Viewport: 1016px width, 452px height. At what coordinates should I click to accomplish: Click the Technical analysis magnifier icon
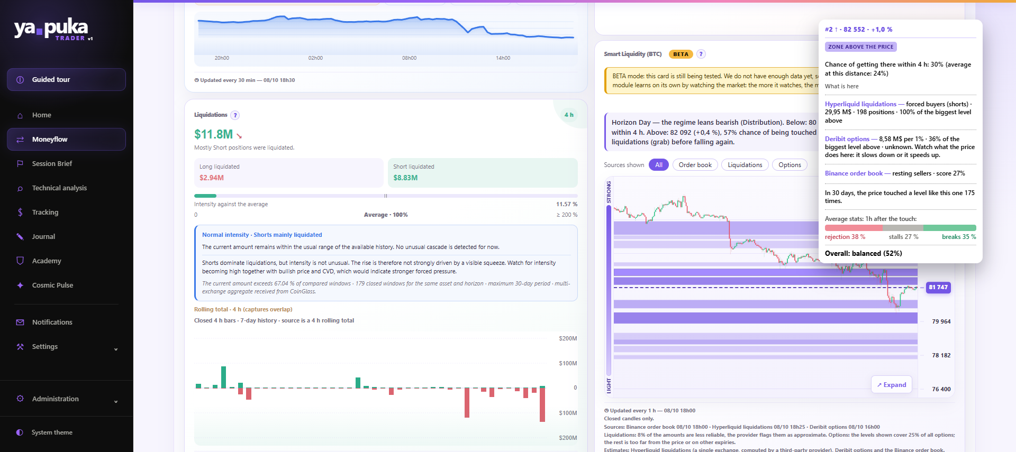coord(20,188)
